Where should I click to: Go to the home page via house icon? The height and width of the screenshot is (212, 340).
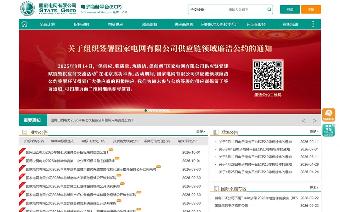[x=24, y=24]
